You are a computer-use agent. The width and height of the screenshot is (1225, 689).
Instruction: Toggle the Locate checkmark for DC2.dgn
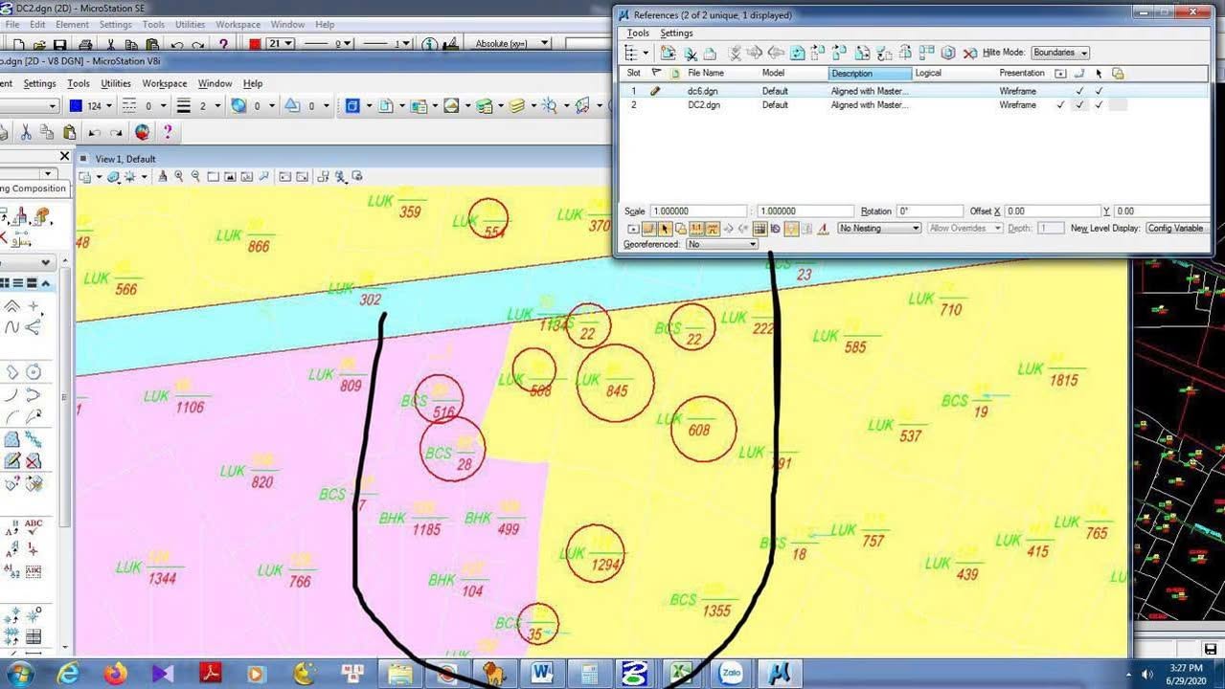tap(1099, 105)
